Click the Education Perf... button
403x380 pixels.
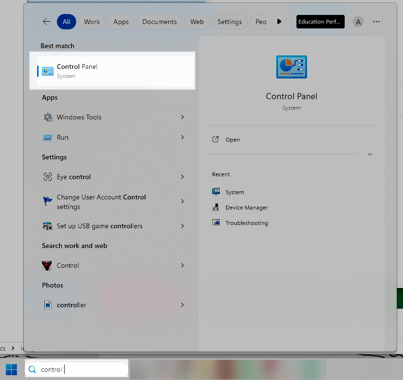(320, 22)
